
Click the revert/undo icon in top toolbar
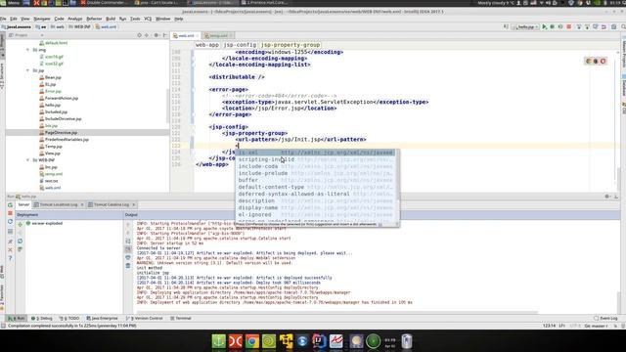pyautogui.click(x=604, y=27)
